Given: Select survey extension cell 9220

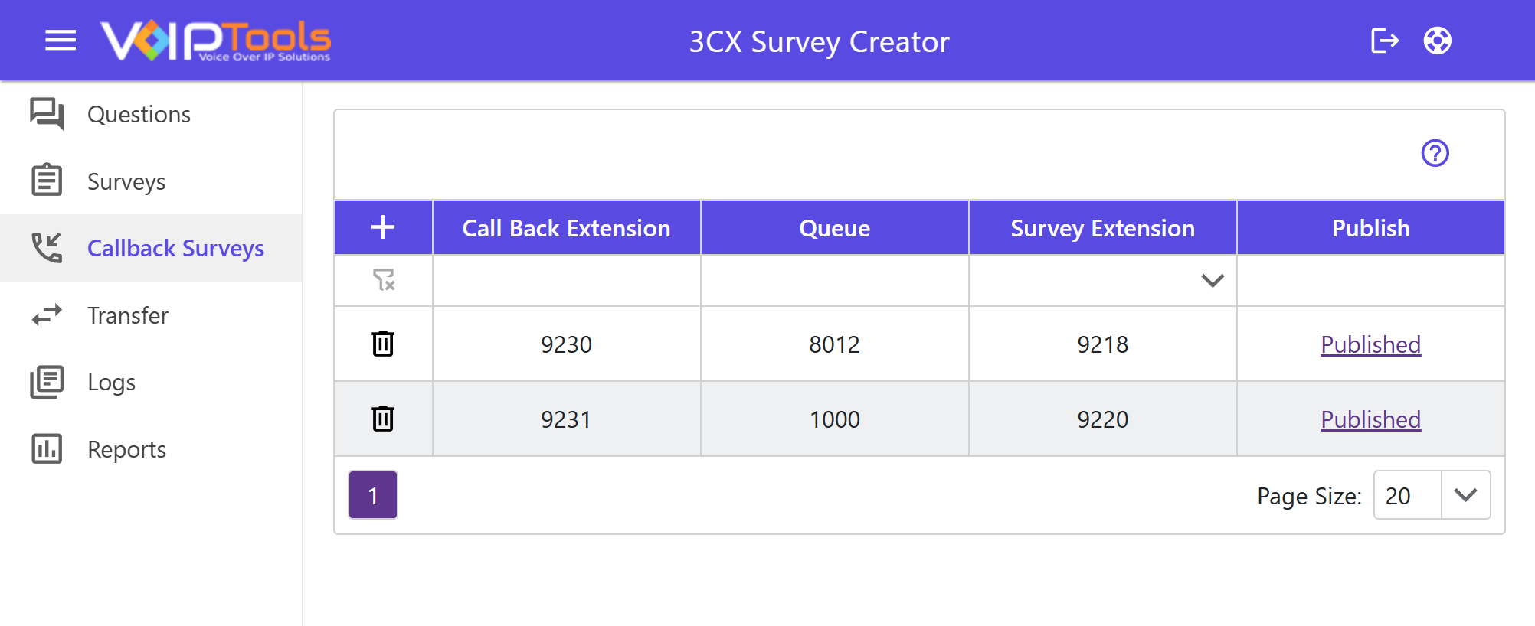Looking at the screenshot, I should click(x=1103, y=419).
